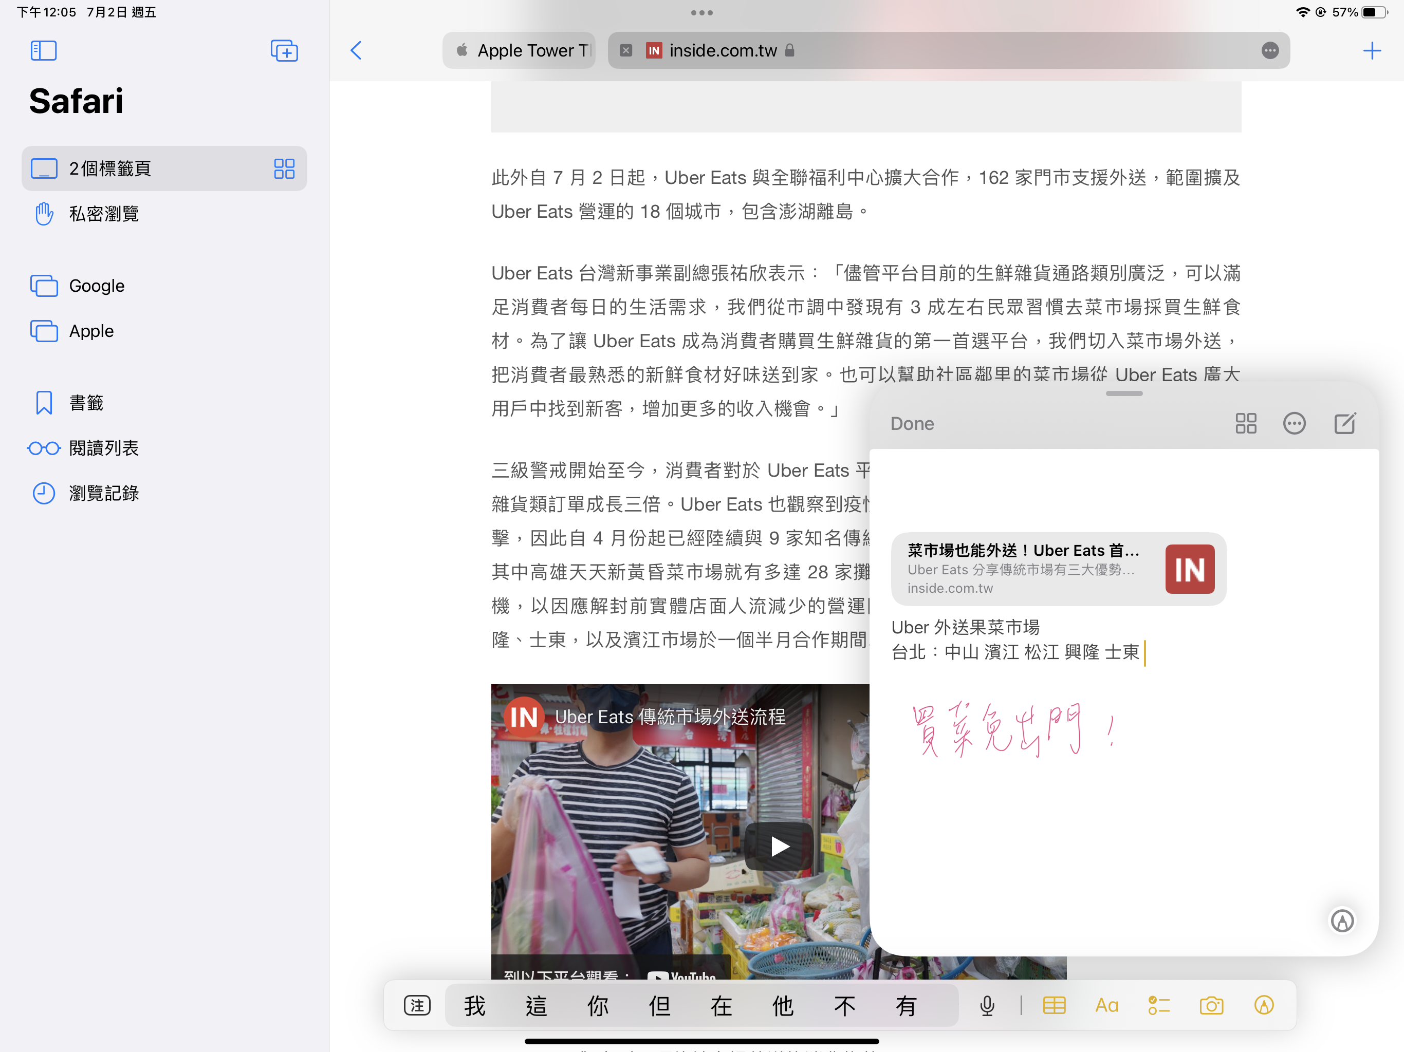The width and height of the screenshot is (1404, 1052).
Task: Close the inside.com.tw tab
Action: [626, 50]
